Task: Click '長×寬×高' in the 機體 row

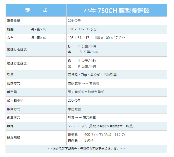Action: click(38, 29)
